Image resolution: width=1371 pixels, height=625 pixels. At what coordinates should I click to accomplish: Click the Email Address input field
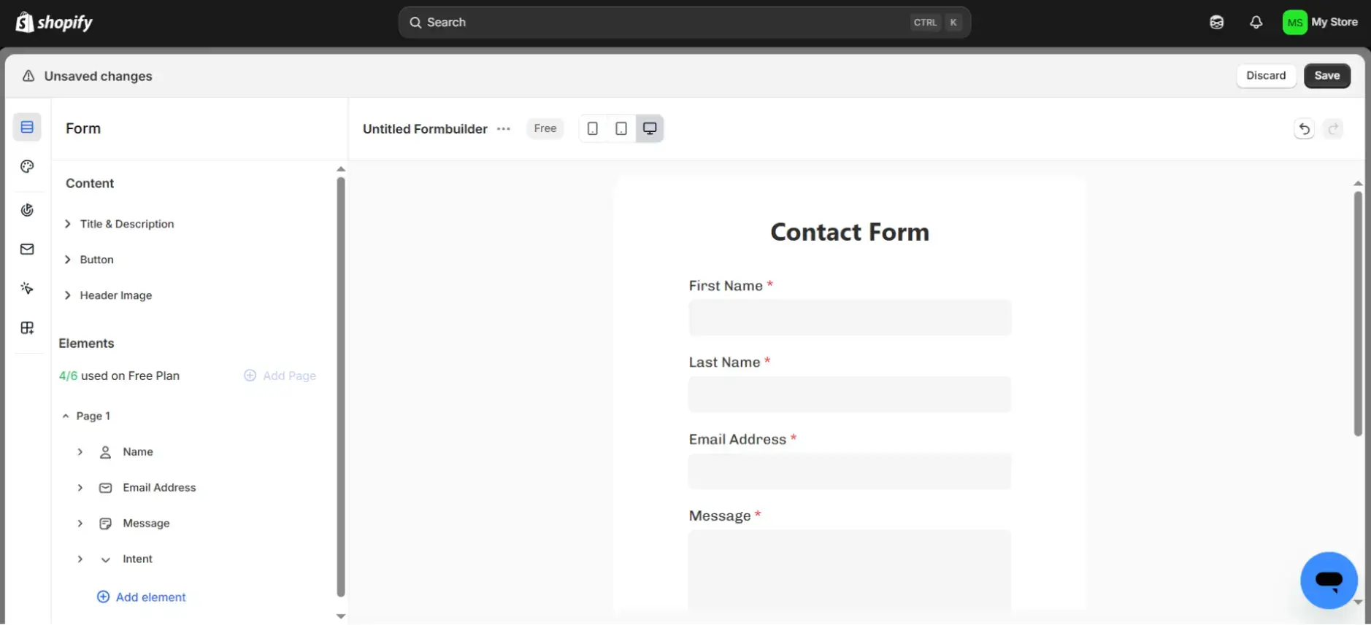click(x=850, y=471)
